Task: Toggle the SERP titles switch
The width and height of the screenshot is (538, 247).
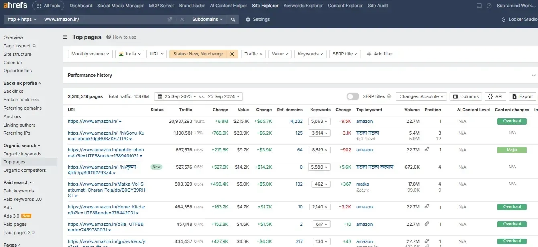Action: pyautogui.click(x=353, y=96)
